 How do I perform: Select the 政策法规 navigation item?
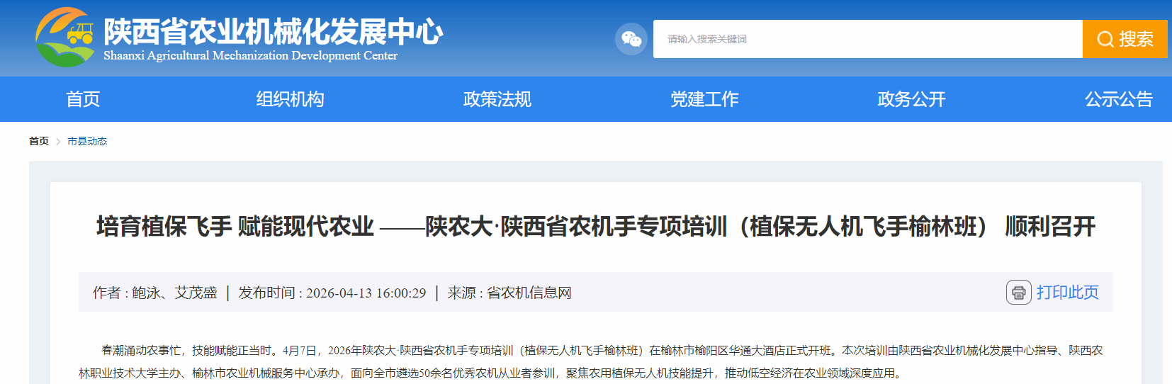point(497,99)
